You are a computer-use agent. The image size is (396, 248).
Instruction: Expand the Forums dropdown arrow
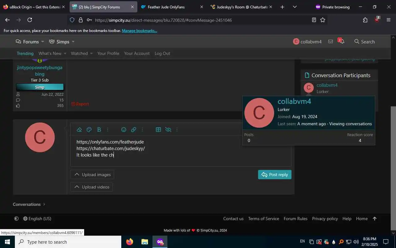click(x=43, y=42)
